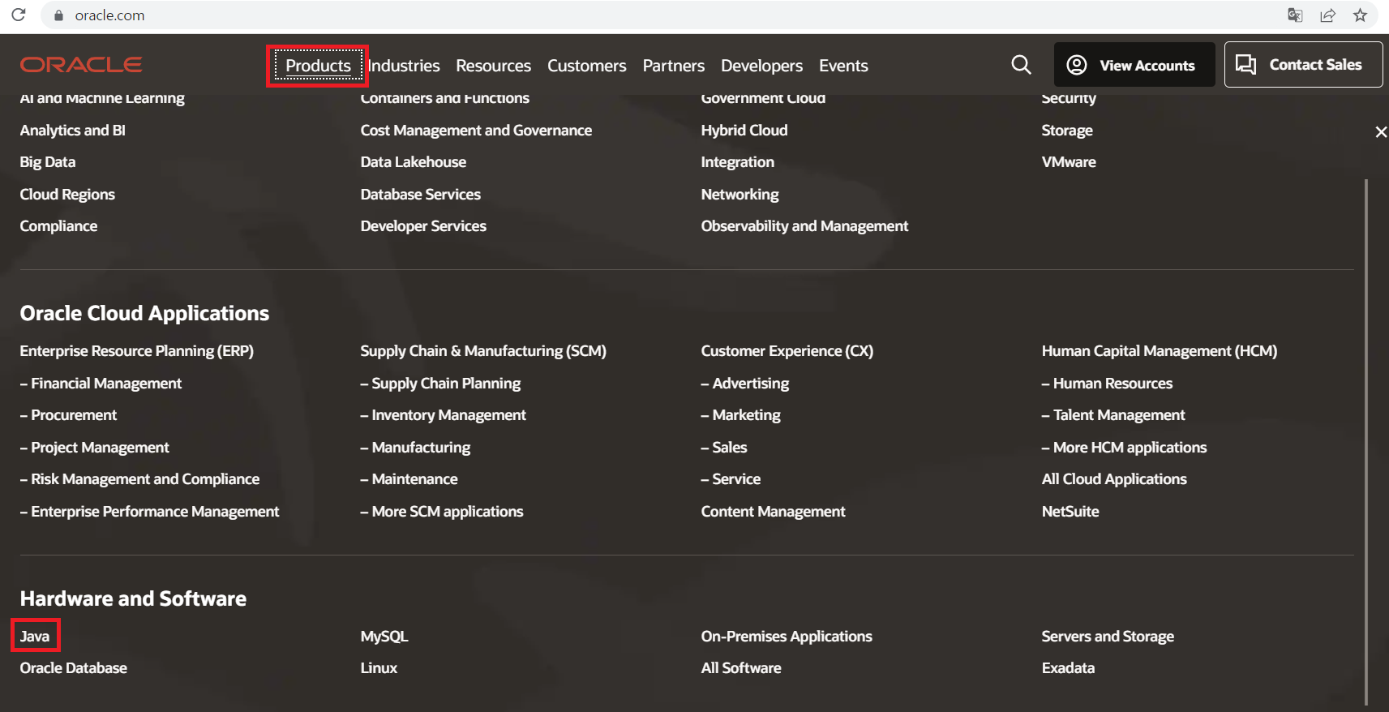
Task: Open Enterprise Resource Planning (ERP)
Action: click(137, 351)
